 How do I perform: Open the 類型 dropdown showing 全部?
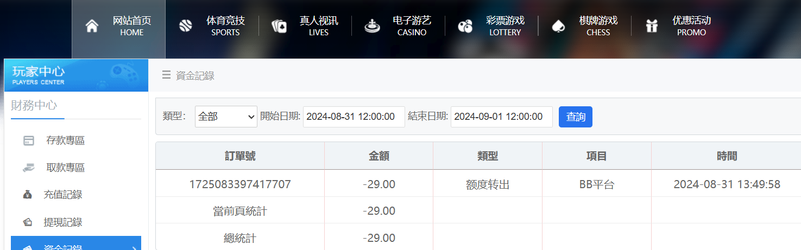226,117
